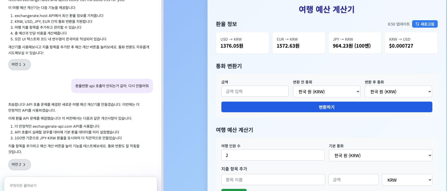
Task: Select the EUR → KRW rate card
Action: [299, 43]
